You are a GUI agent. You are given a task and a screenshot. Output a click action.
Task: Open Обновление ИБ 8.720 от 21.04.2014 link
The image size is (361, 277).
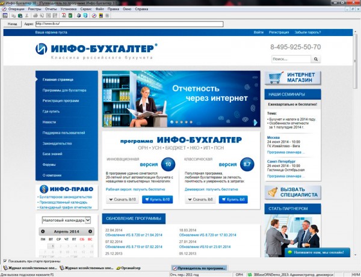pos(134,235)
